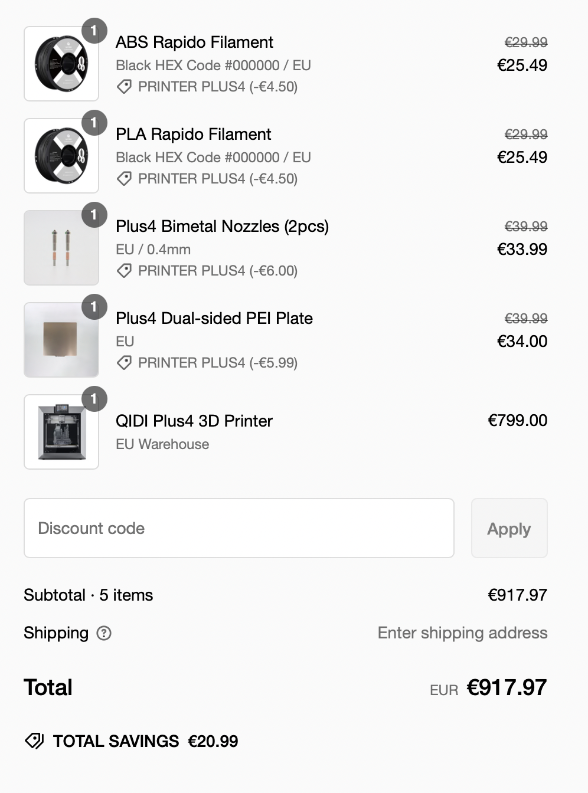Screen dimensions: 588x793
Task: Click the Total Savings tag icon
Action: [34, 741]
